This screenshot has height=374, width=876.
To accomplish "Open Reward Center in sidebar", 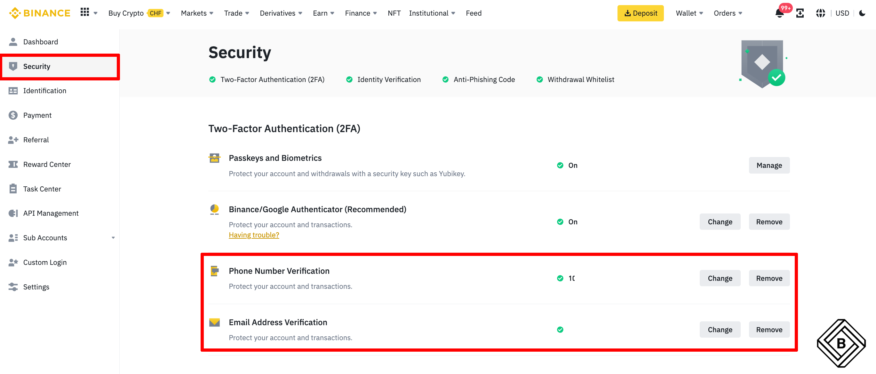I will tap(47, 164).
